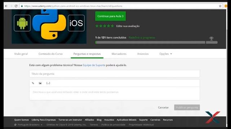Open the Visão geral tab
This screenshot has width=231, height=129.
click(x=21, y=54)
